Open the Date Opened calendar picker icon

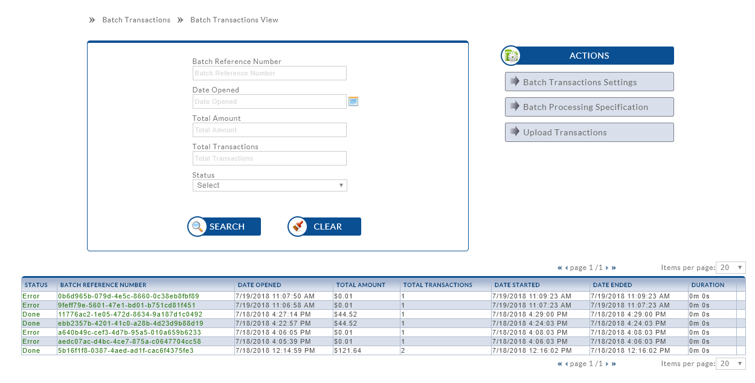tap(353, 101)
